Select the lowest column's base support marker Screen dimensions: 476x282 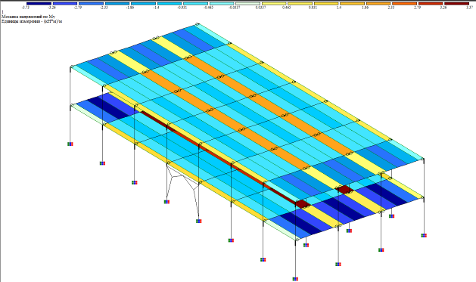coord(295,279)
